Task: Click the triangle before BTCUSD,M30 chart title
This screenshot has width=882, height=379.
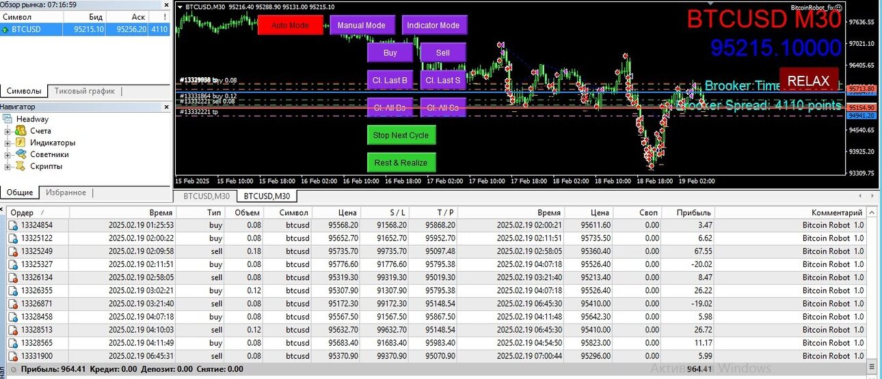Action: (x=181, y=7)
